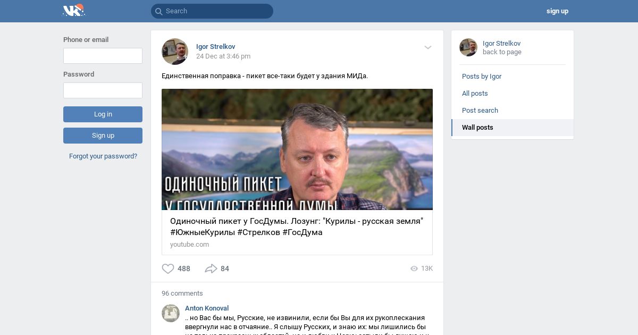Share the post using arrow icon
The height and width of the screenshot is (335, 638).
coord(211,269)
